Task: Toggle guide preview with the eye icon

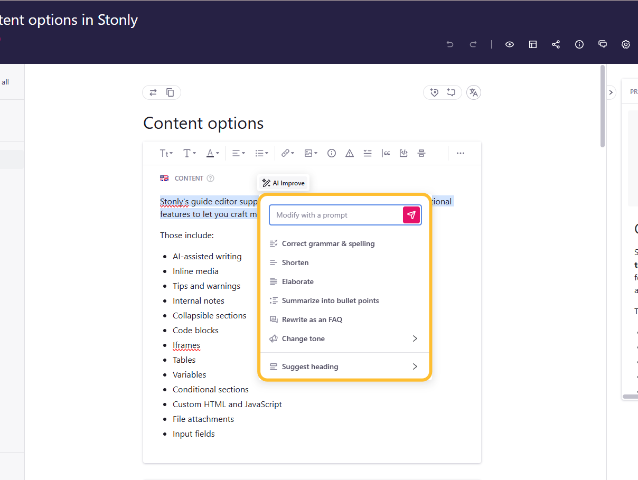Action: (x=509, y=44)
